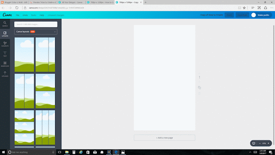Select wide-left narrow-right column layout
Image resolution: width=275 pixels, height=155 pixels.
tap(45, 55)
